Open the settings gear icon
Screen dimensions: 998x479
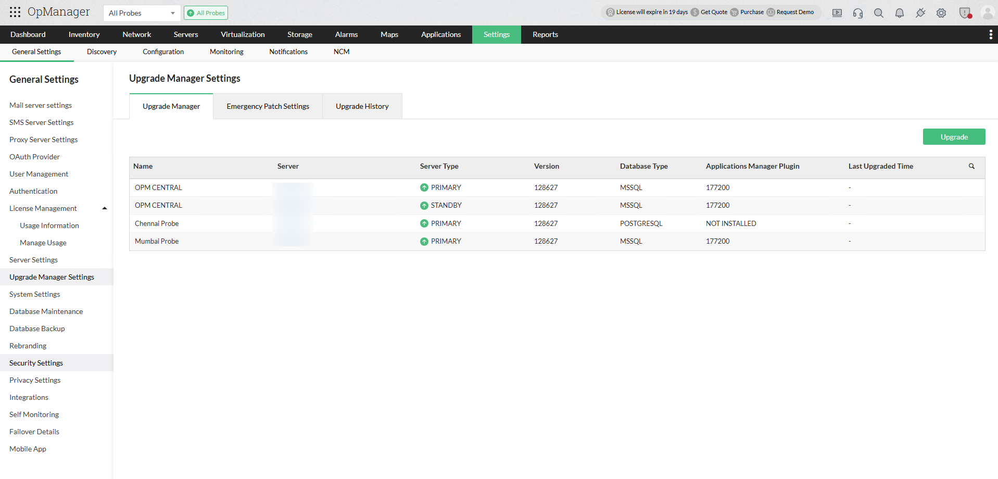(941, 13)
